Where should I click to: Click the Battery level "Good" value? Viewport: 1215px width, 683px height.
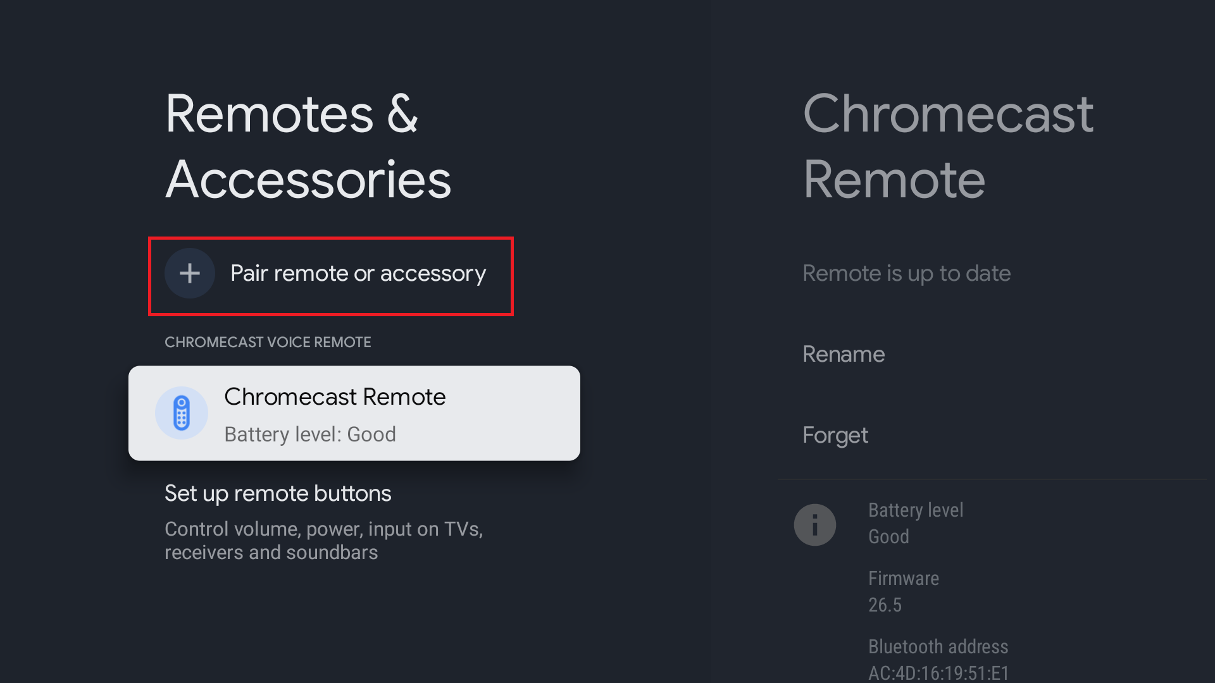(x=888, y=536)
